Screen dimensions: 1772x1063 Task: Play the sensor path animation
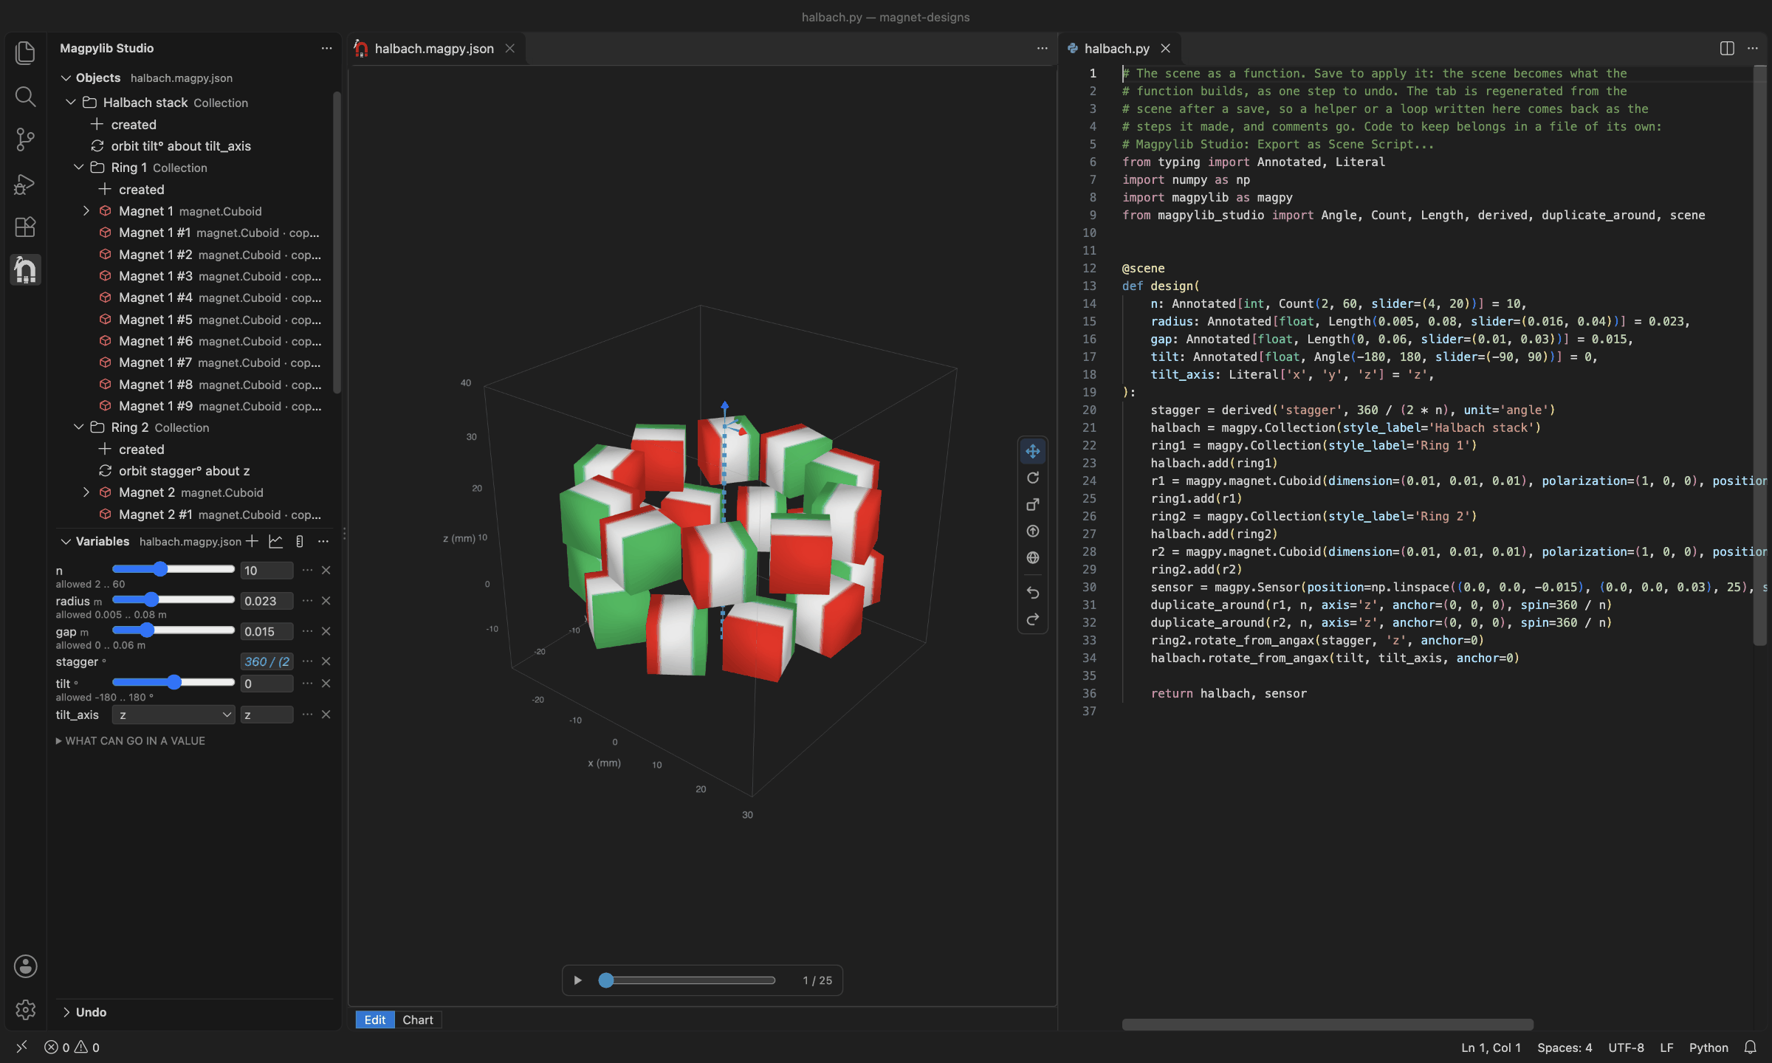pyautogui.click(x=577, y=980)
